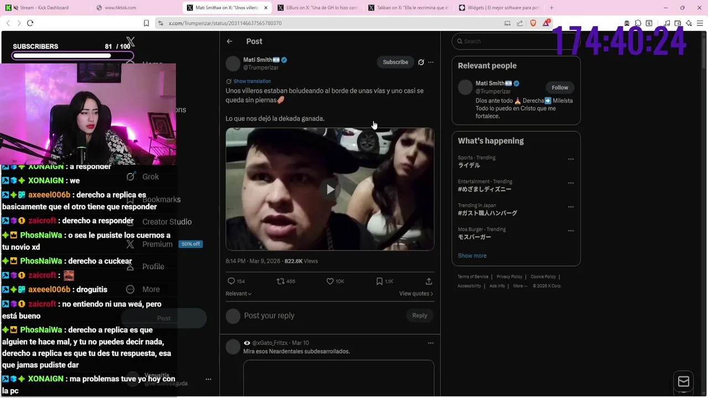Click the repost icon showing 466
The width and height of the screenshot is (708, 398).
tap(280, 281)
